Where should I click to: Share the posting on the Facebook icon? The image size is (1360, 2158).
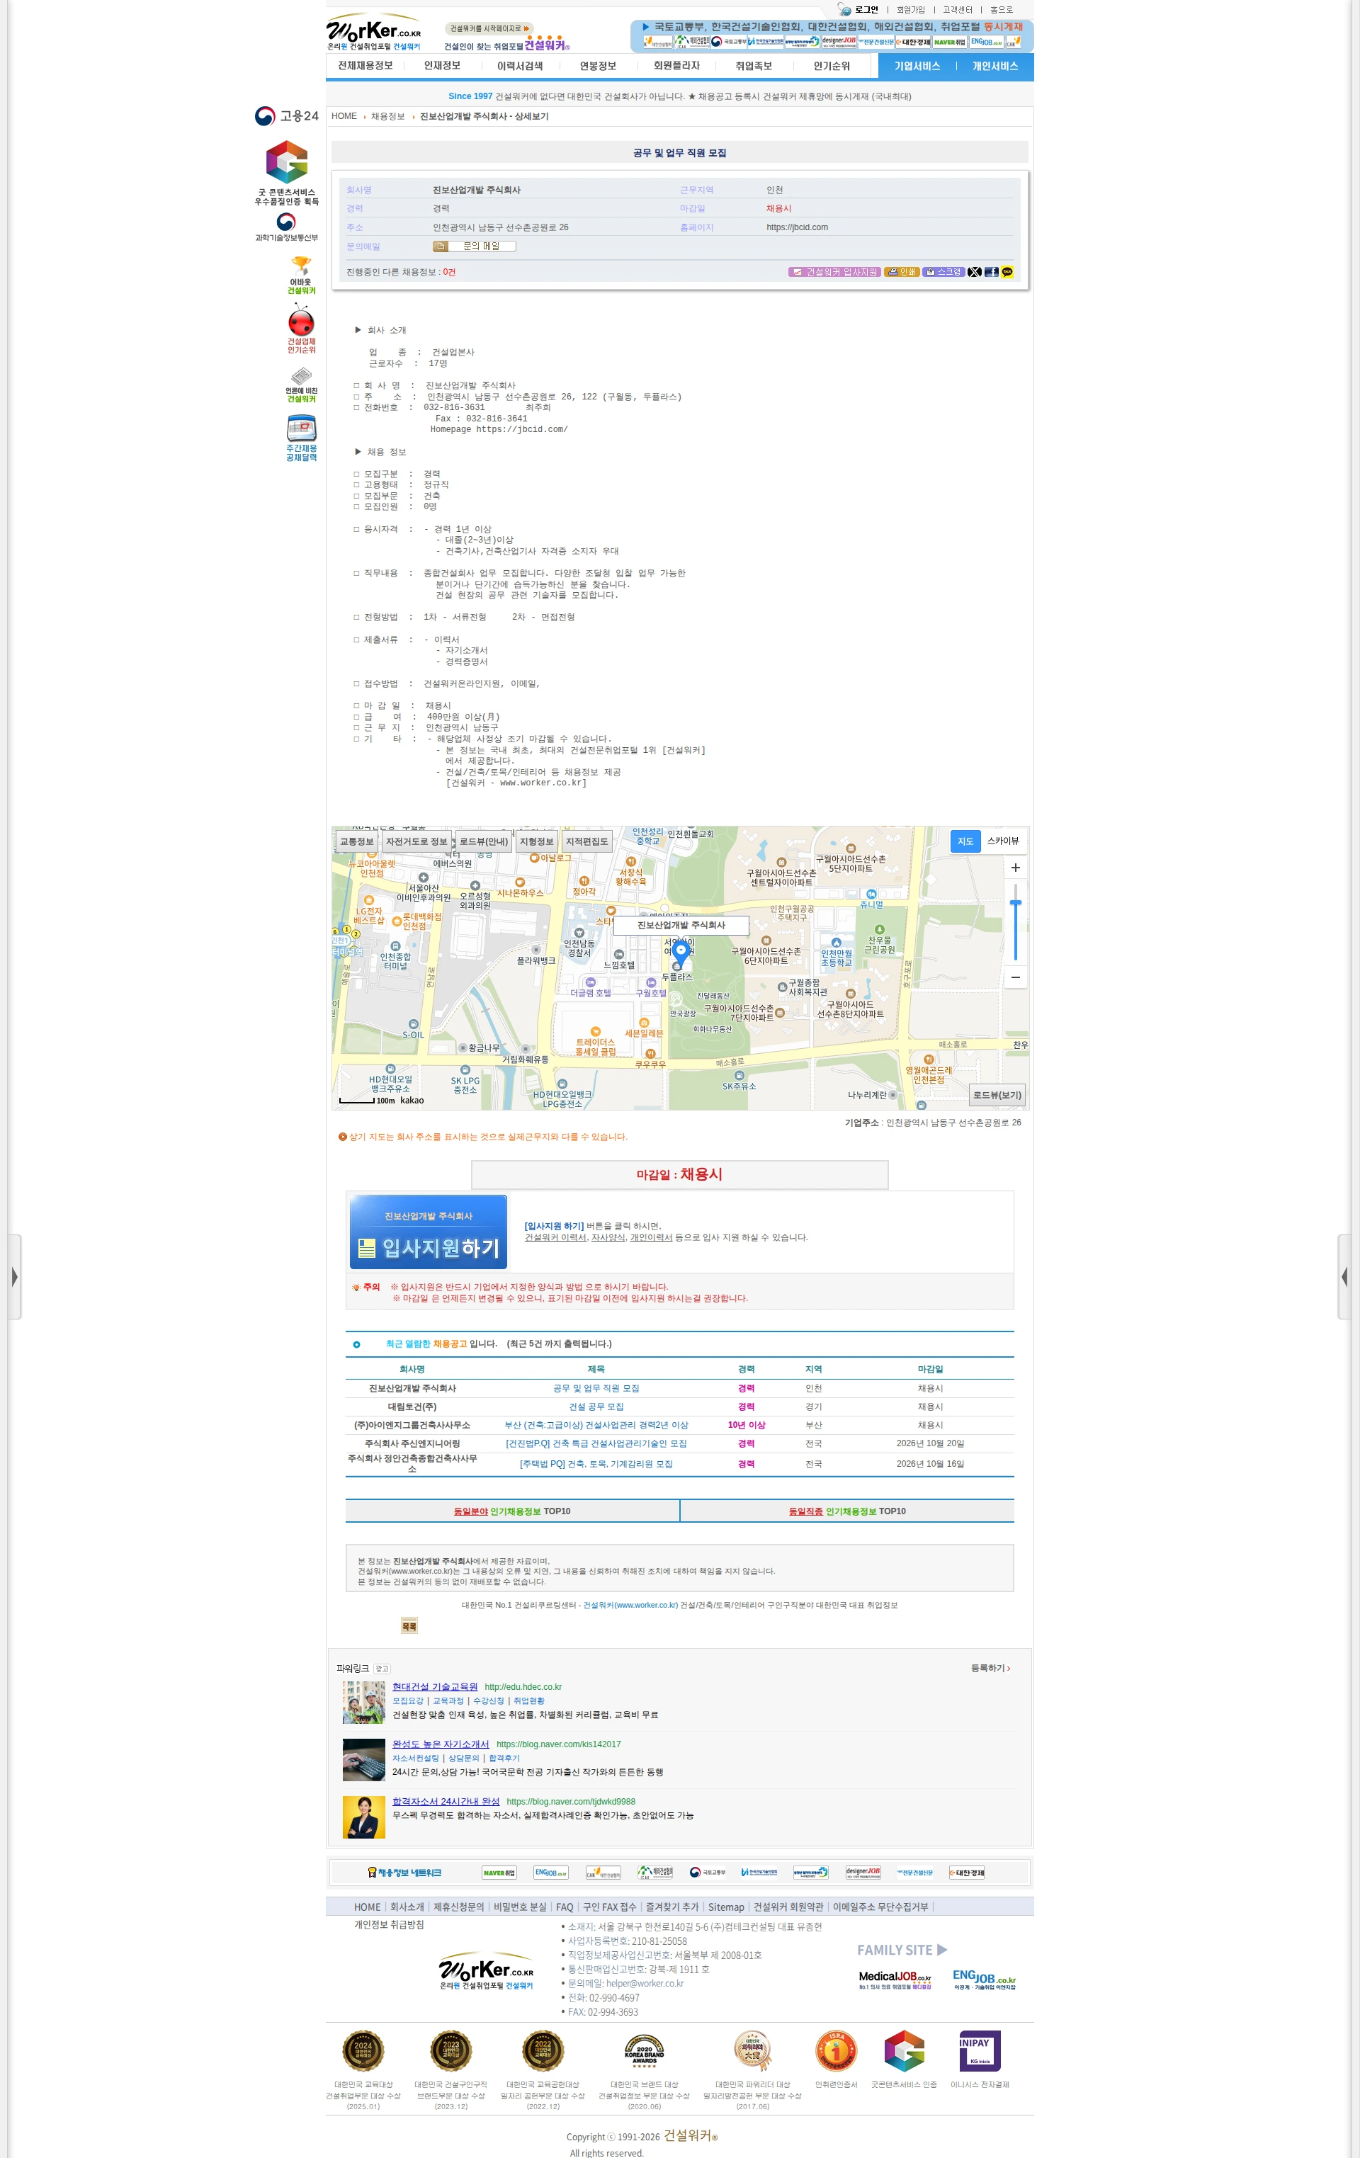click(991, 271)
